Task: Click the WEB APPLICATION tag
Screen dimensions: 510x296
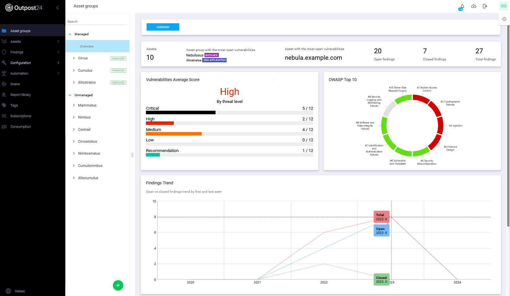Action: tap(215, 60)
